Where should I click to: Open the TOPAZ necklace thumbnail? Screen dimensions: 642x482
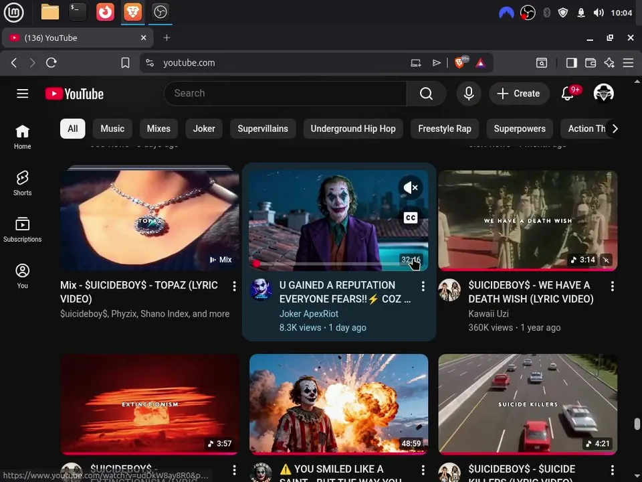pyautogui.click(x=150, y=219)
